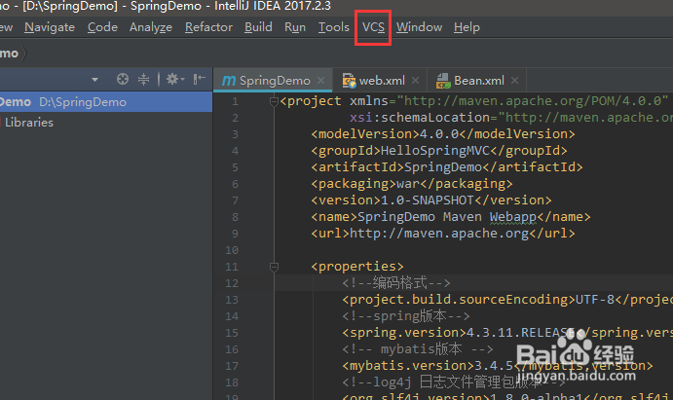
Task: Switch to the Bean.xml editor tab
Action: (x=478, y=81)
